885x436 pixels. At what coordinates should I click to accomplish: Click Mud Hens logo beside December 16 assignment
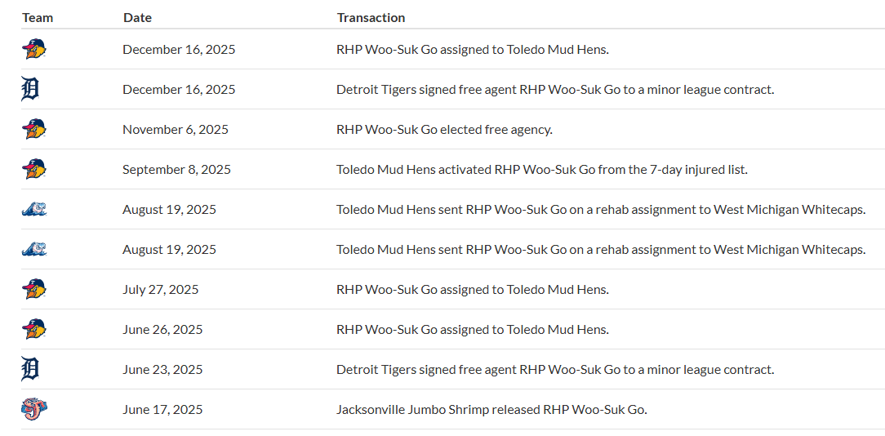click(x=34, y=49)
